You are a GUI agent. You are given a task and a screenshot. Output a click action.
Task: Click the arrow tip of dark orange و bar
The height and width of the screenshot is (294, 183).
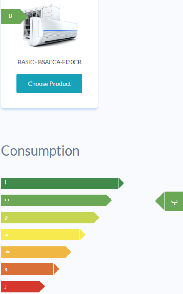click(57, 269)
